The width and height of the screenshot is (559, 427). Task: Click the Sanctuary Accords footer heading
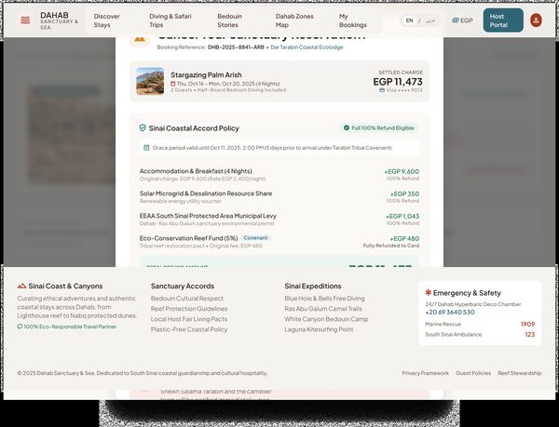(x=183, y=286)
